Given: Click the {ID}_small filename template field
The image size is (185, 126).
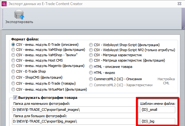Looking at the screenshot, I should click(158, 110).
